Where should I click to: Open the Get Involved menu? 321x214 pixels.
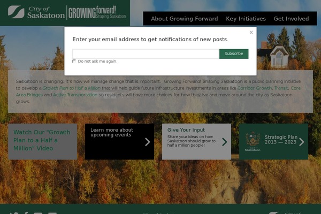[291, 19]
